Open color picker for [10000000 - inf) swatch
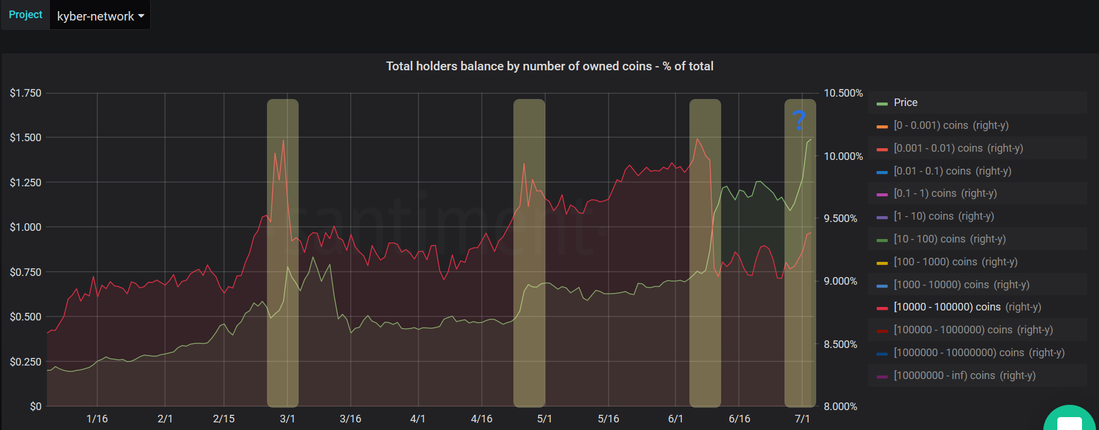 pos(882,377)
